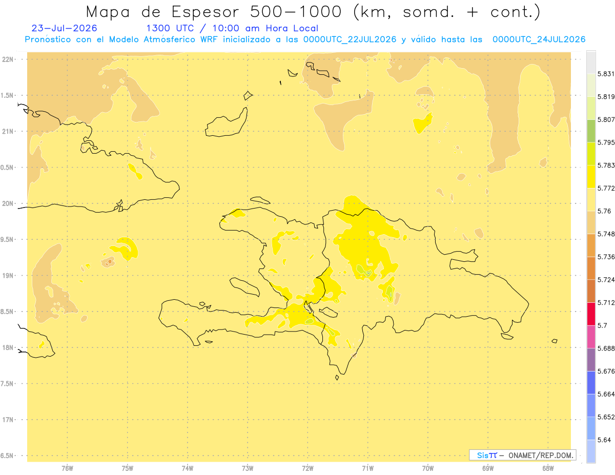
Task: Click the colorbar value 5.795
Action: click(x=606, y=142)
